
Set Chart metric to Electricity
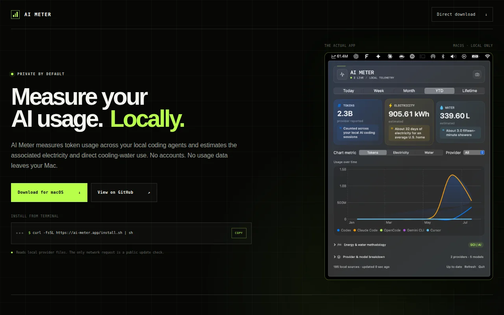401,152
